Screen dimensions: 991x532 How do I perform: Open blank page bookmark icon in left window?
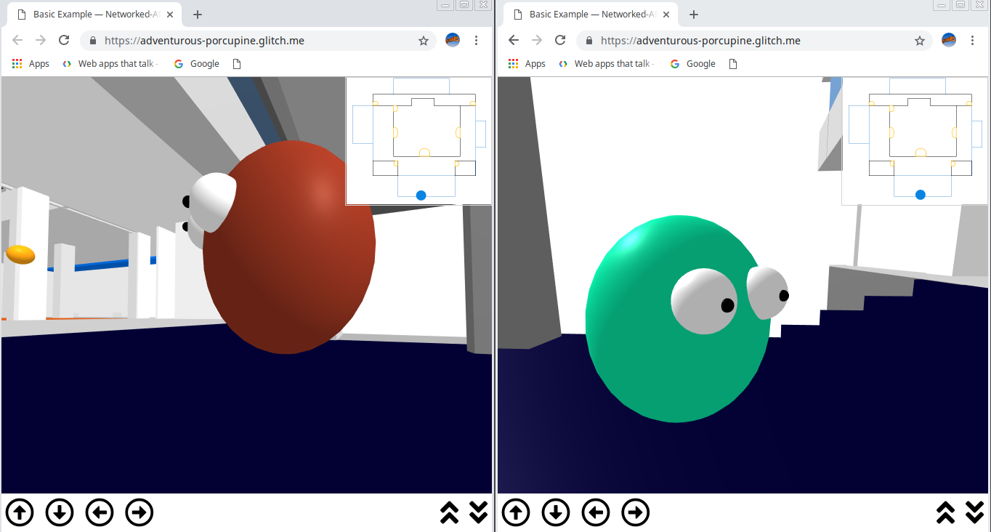coord(236,64)
